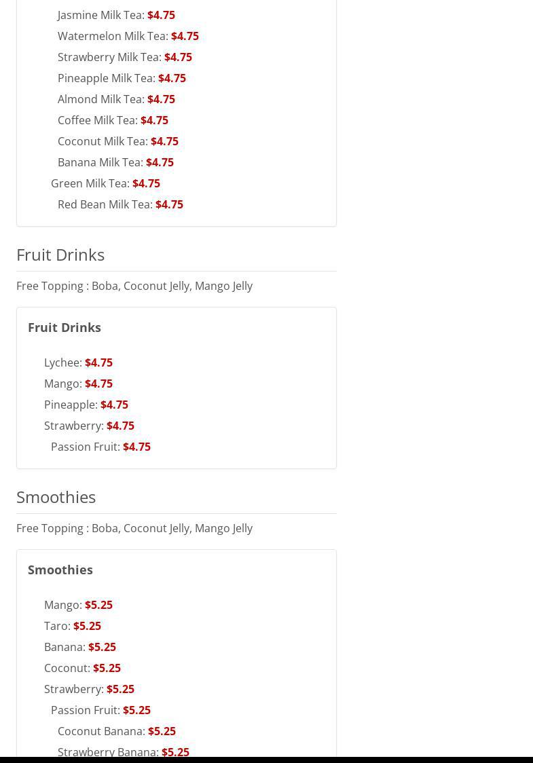Click the large Smoothies section heading
Screen dimensions: 533x763
pyautogui.click(x=56, y=497)
